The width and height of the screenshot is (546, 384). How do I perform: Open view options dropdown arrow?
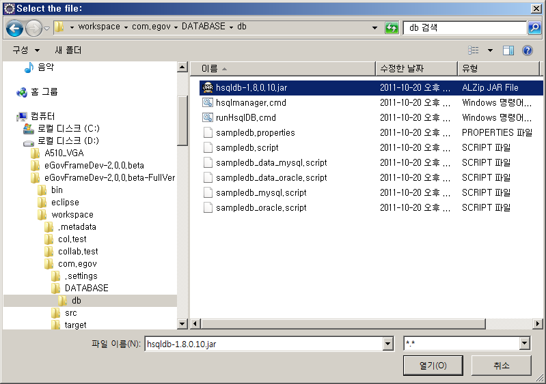(x=490, y=50)
